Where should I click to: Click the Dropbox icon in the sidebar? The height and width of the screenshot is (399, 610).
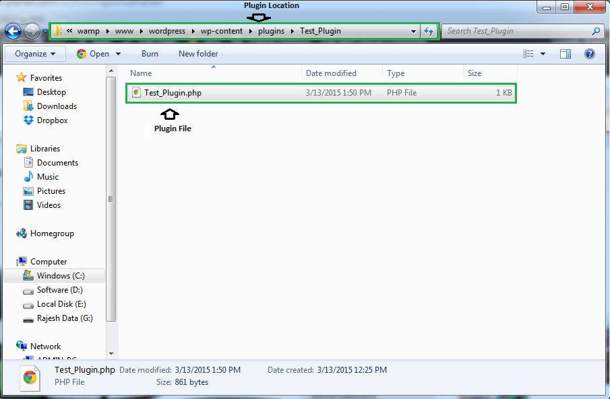(28, 120)
